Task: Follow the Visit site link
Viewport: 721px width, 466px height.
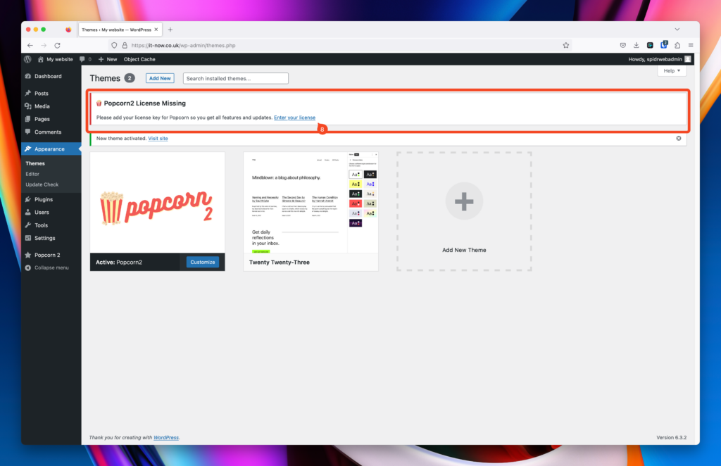Action: click(x=158, y=139)
